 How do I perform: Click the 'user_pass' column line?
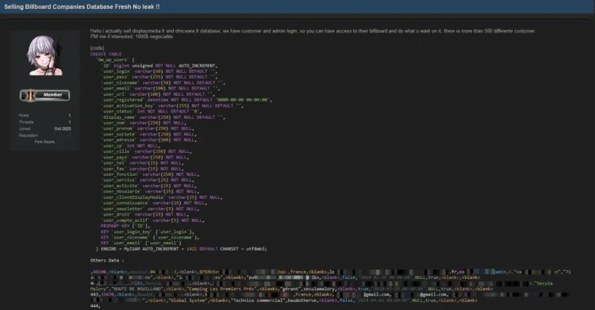coord(159,77)
